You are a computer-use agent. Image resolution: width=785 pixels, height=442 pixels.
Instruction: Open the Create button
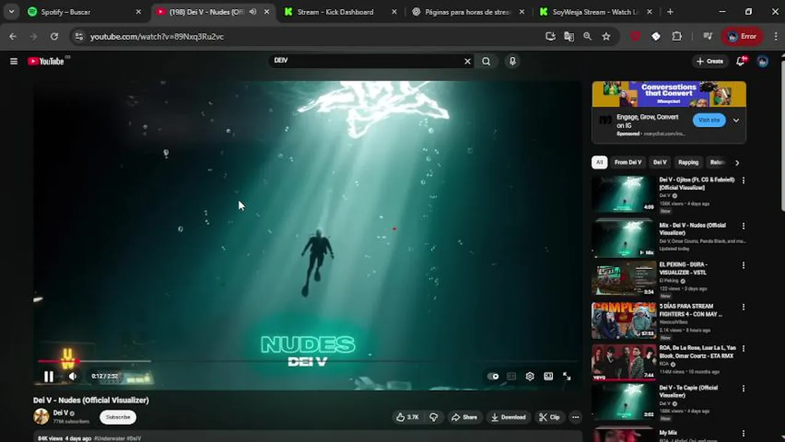(710, 61)
